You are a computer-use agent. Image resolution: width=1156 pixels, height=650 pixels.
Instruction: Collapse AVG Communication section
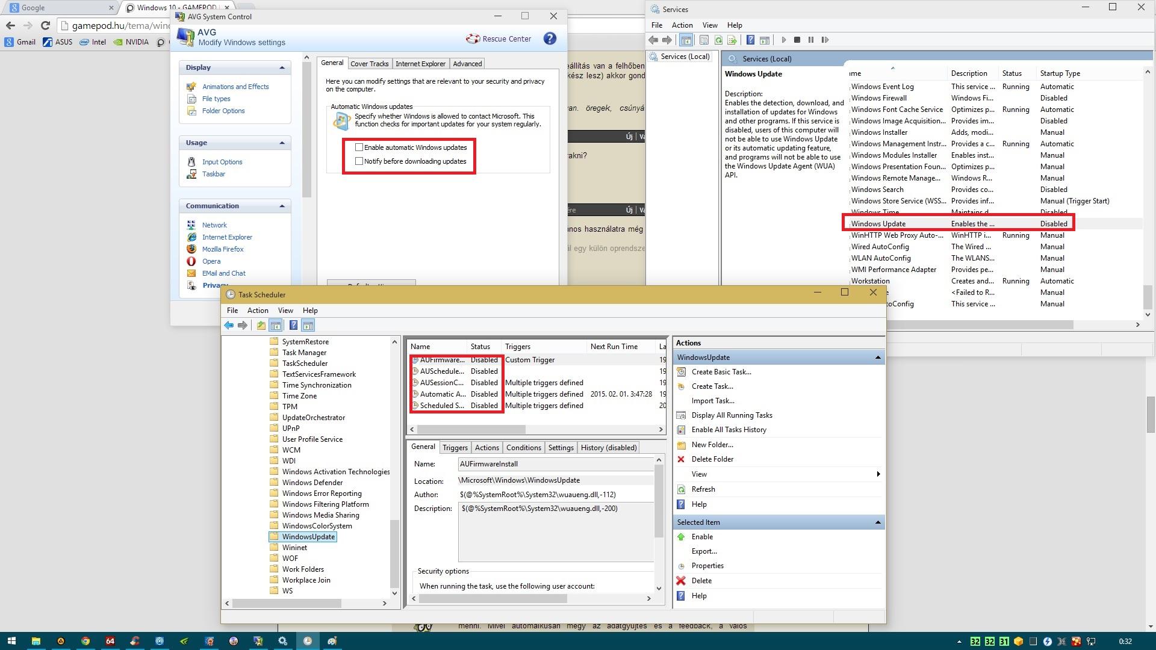(x=282, y=206)
